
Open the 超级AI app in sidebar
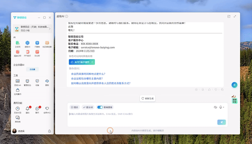(27, 44)
